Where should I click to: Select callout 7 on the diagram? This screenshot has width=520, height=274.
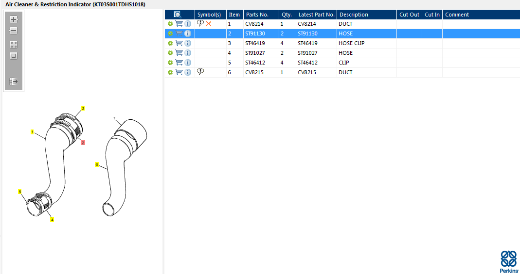pos(114,118)
